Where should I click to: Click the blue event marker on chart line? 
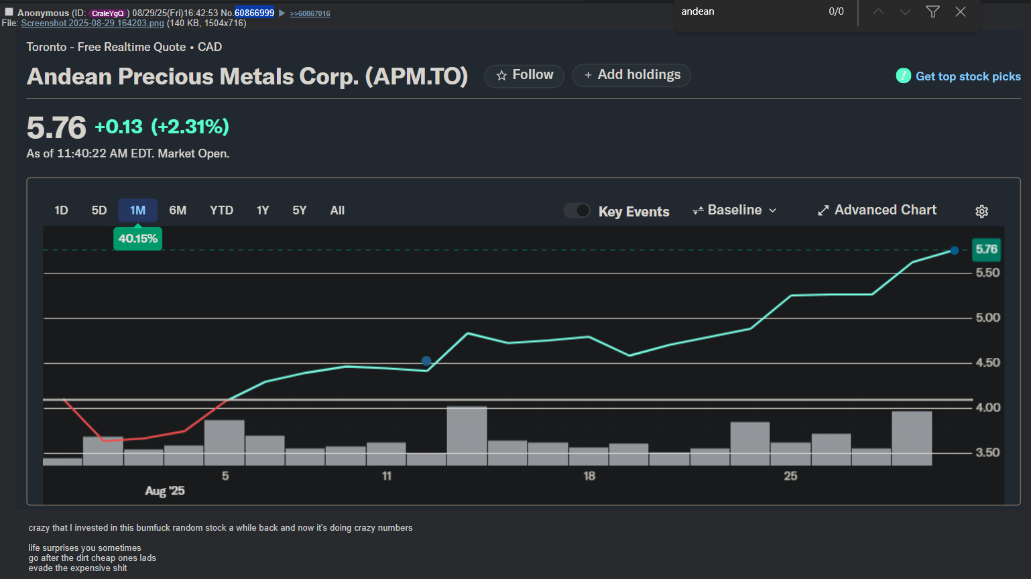coord(426,361)
